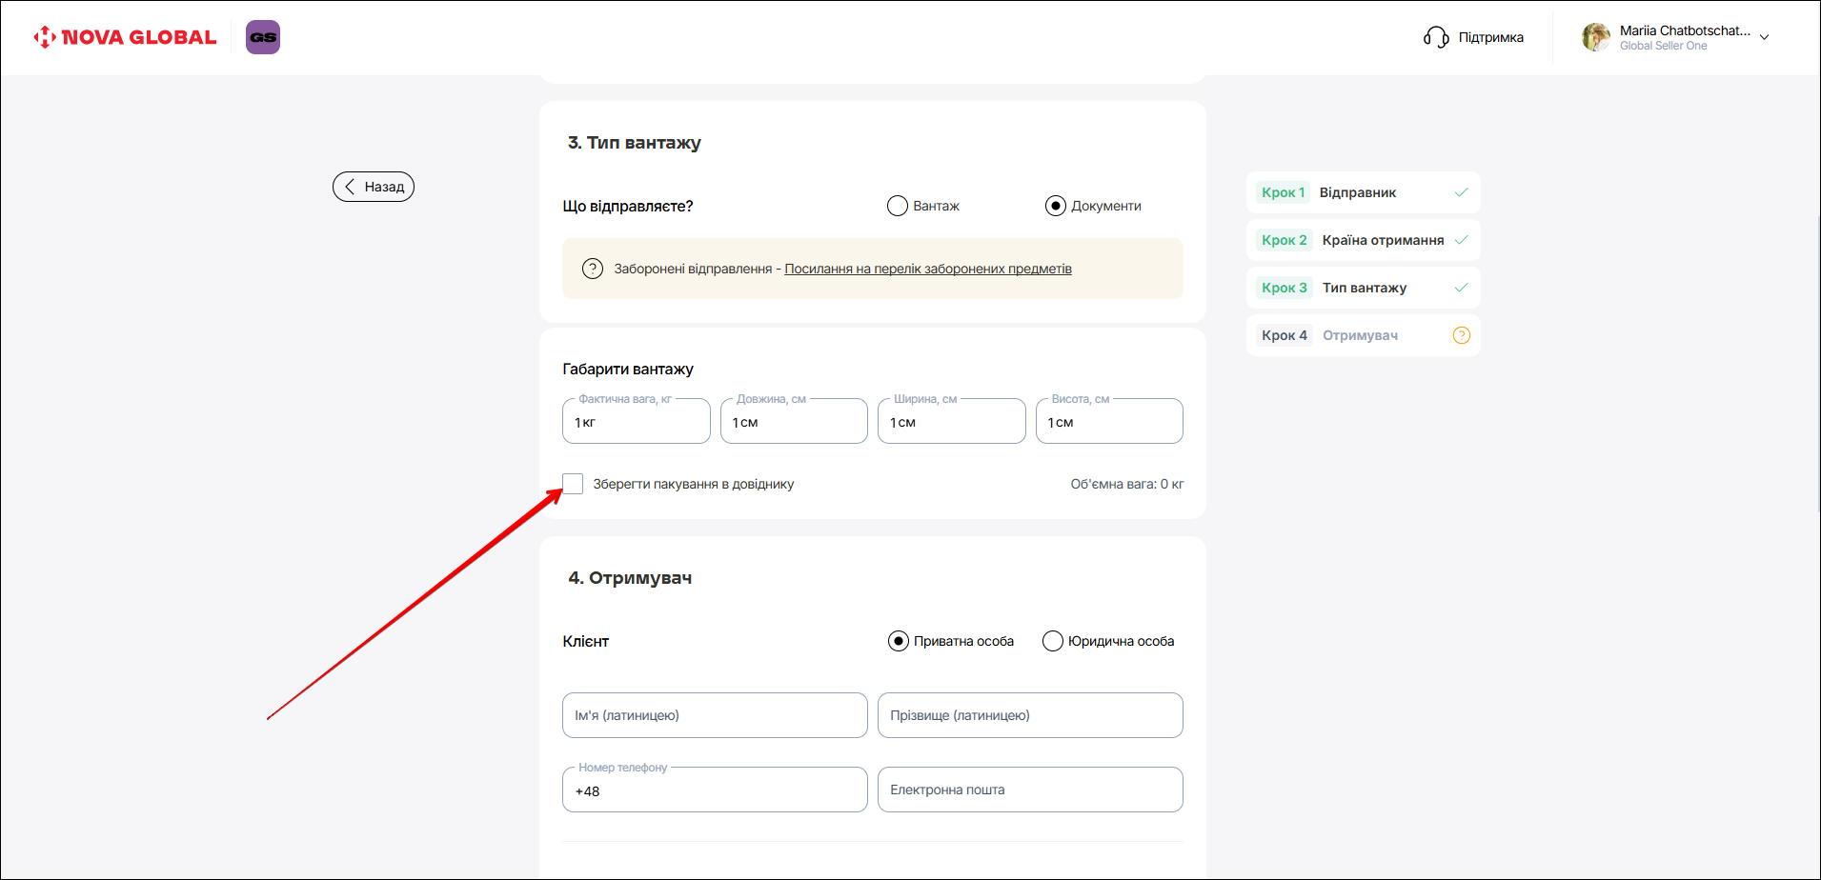Select the Документи radio option
The height and width of the screenshot is (880, 1821).
click(x=1055, y=206)
